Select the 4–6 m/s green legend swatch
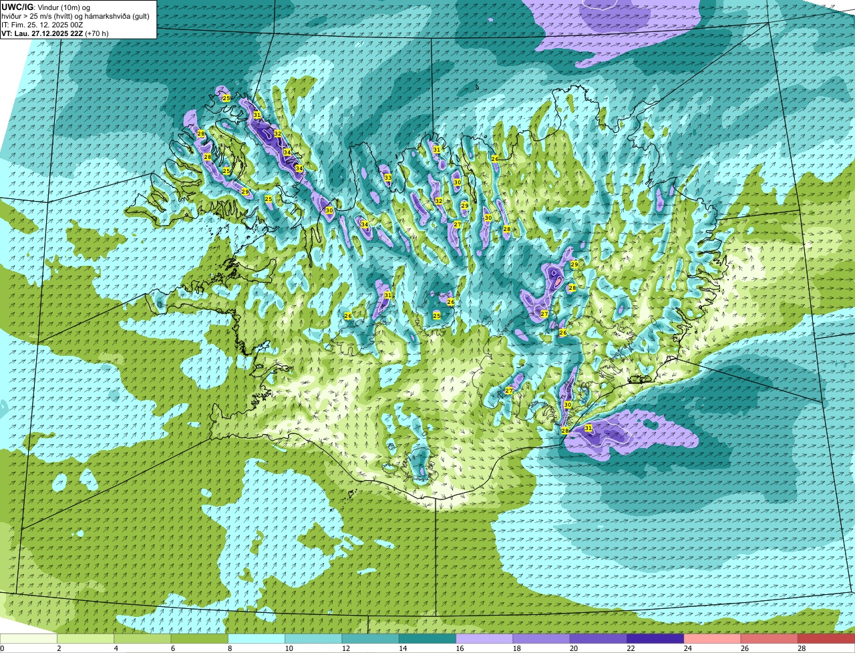 click(x=142, y=639)
